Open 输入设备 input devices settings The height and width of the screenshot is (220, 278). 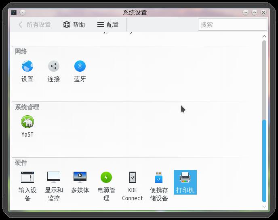click(x=27, y=187)
